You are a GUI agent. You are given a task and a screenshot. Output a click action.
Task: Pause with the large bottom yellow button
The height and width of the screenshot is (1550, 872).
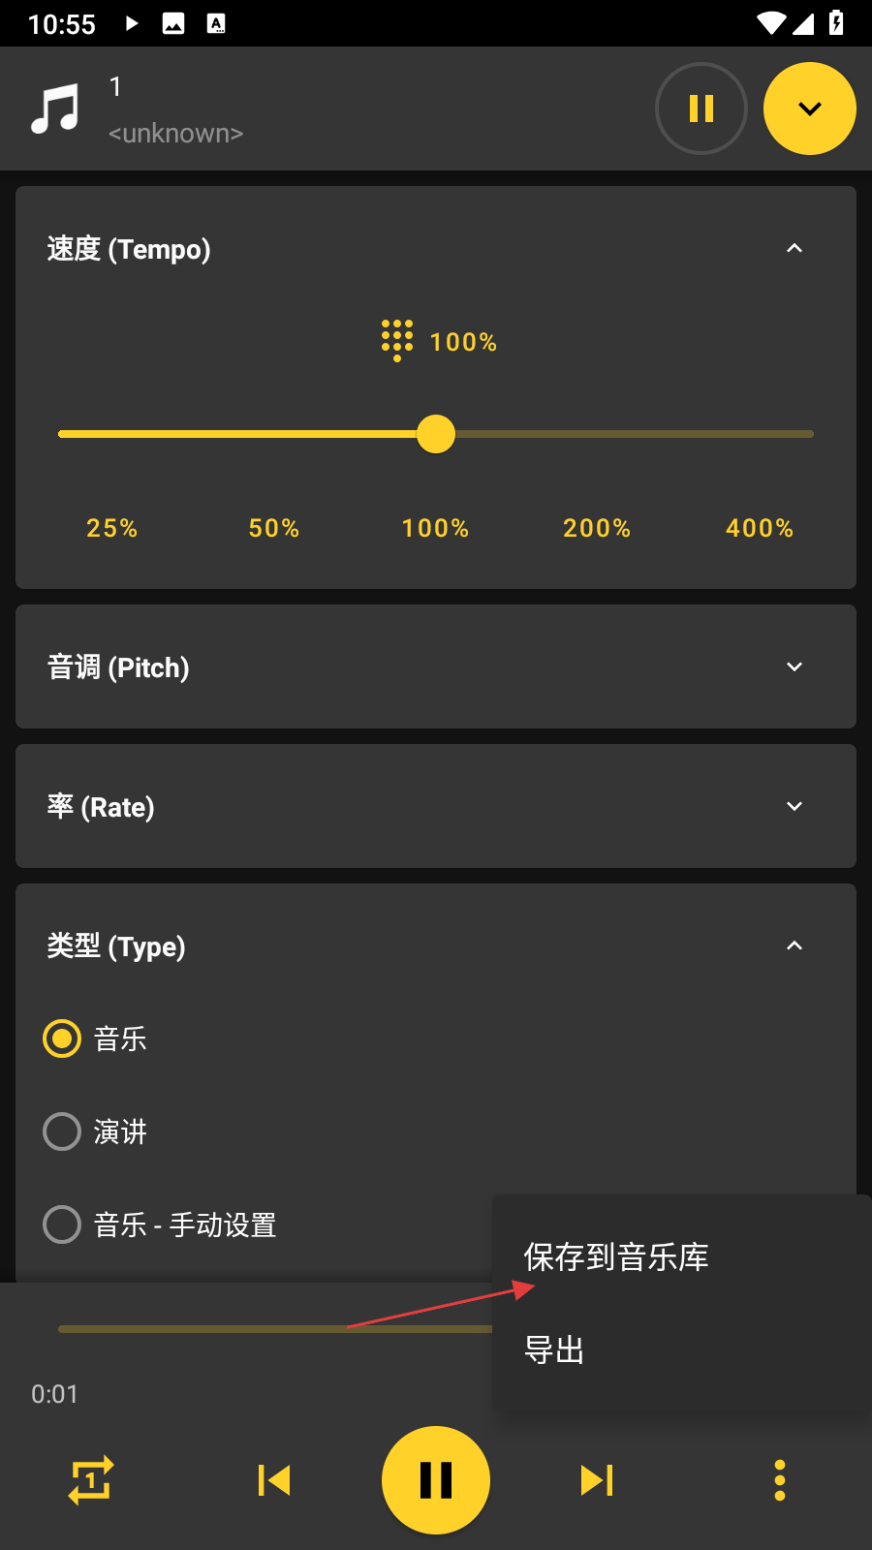tap(436, 1480)
